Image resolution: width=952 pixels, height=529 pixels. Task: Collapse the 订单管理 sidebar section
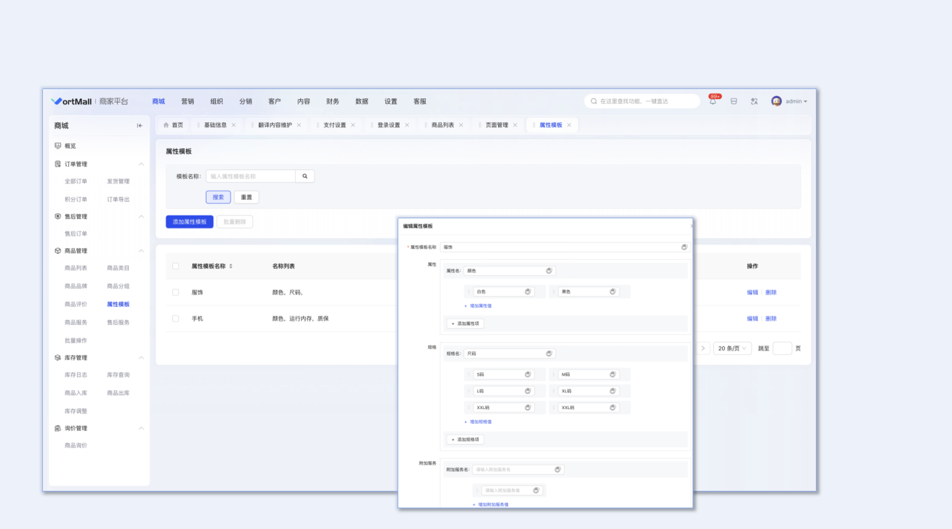click(141, 164)
